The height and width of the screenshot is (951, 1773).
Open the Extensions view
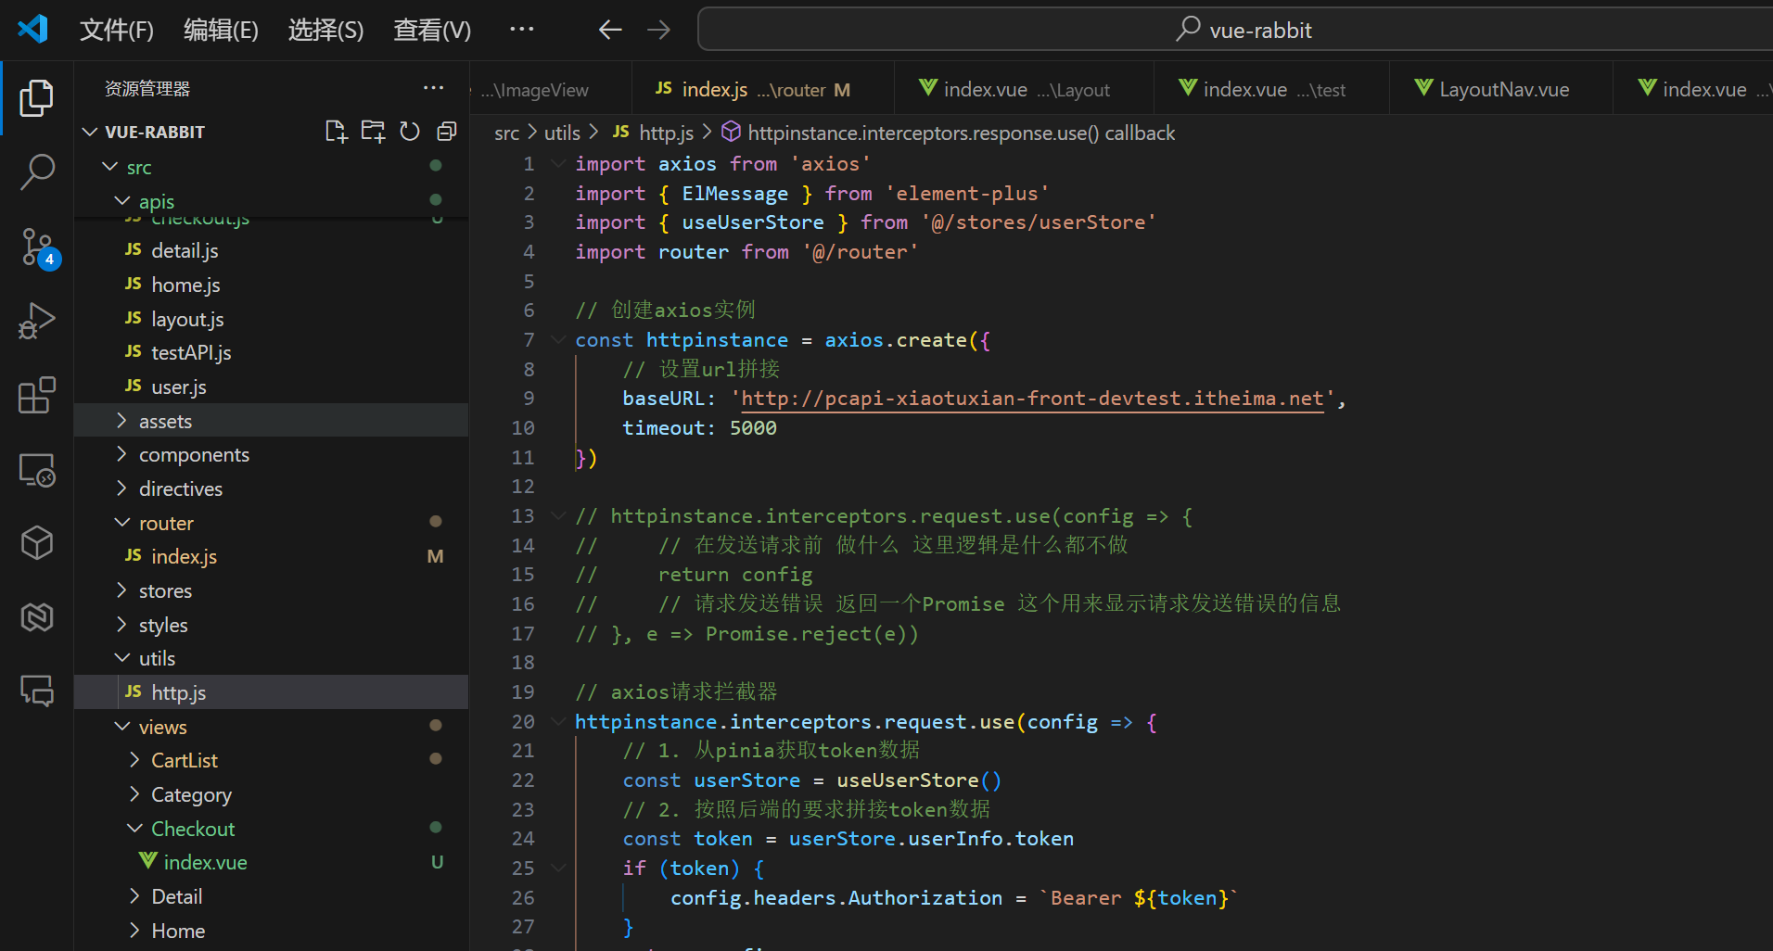[x=36, y=395]
